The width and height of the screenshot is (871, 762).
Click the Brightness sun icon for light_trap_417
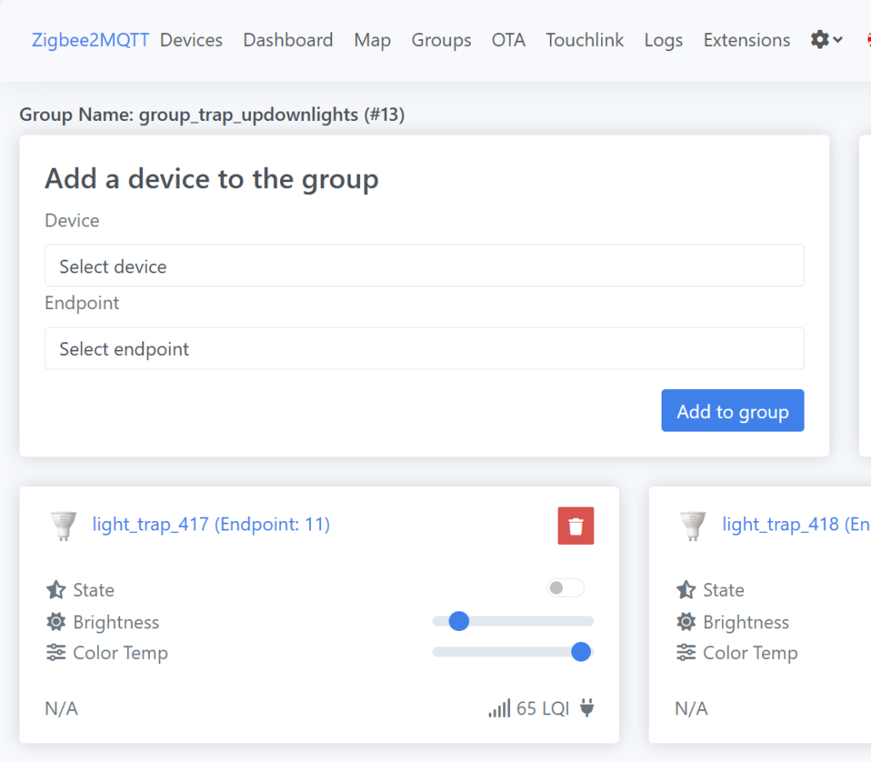[x=55, y=622]
